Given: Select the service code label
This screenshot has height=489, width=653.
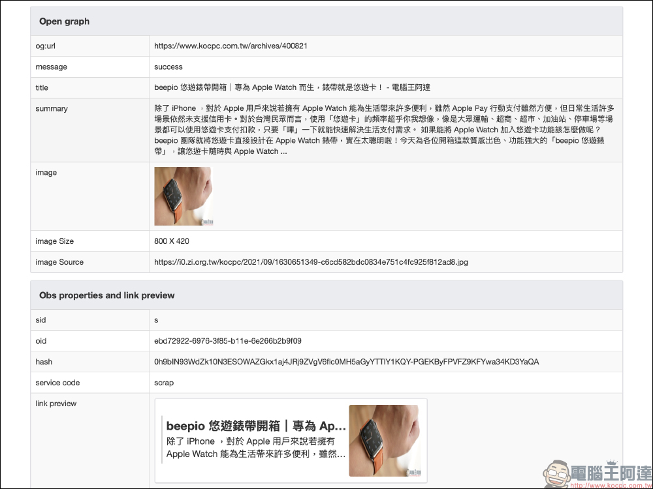Looking at the screenshot, I should (x=57, y=383).
